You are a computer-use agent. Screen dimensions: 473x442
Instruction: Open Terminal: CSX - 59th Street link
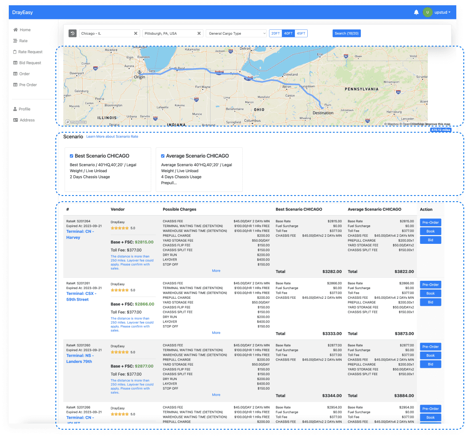pos(81,297)
